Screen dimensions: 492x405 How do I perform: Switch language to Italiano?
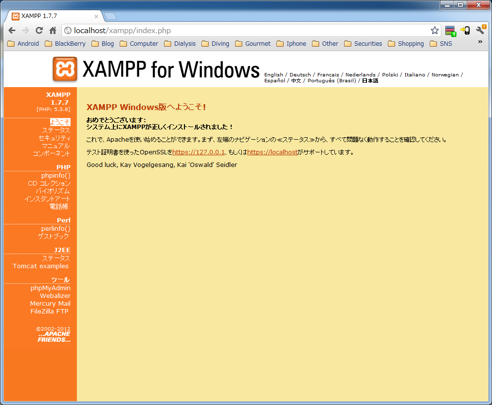point(415,75)
